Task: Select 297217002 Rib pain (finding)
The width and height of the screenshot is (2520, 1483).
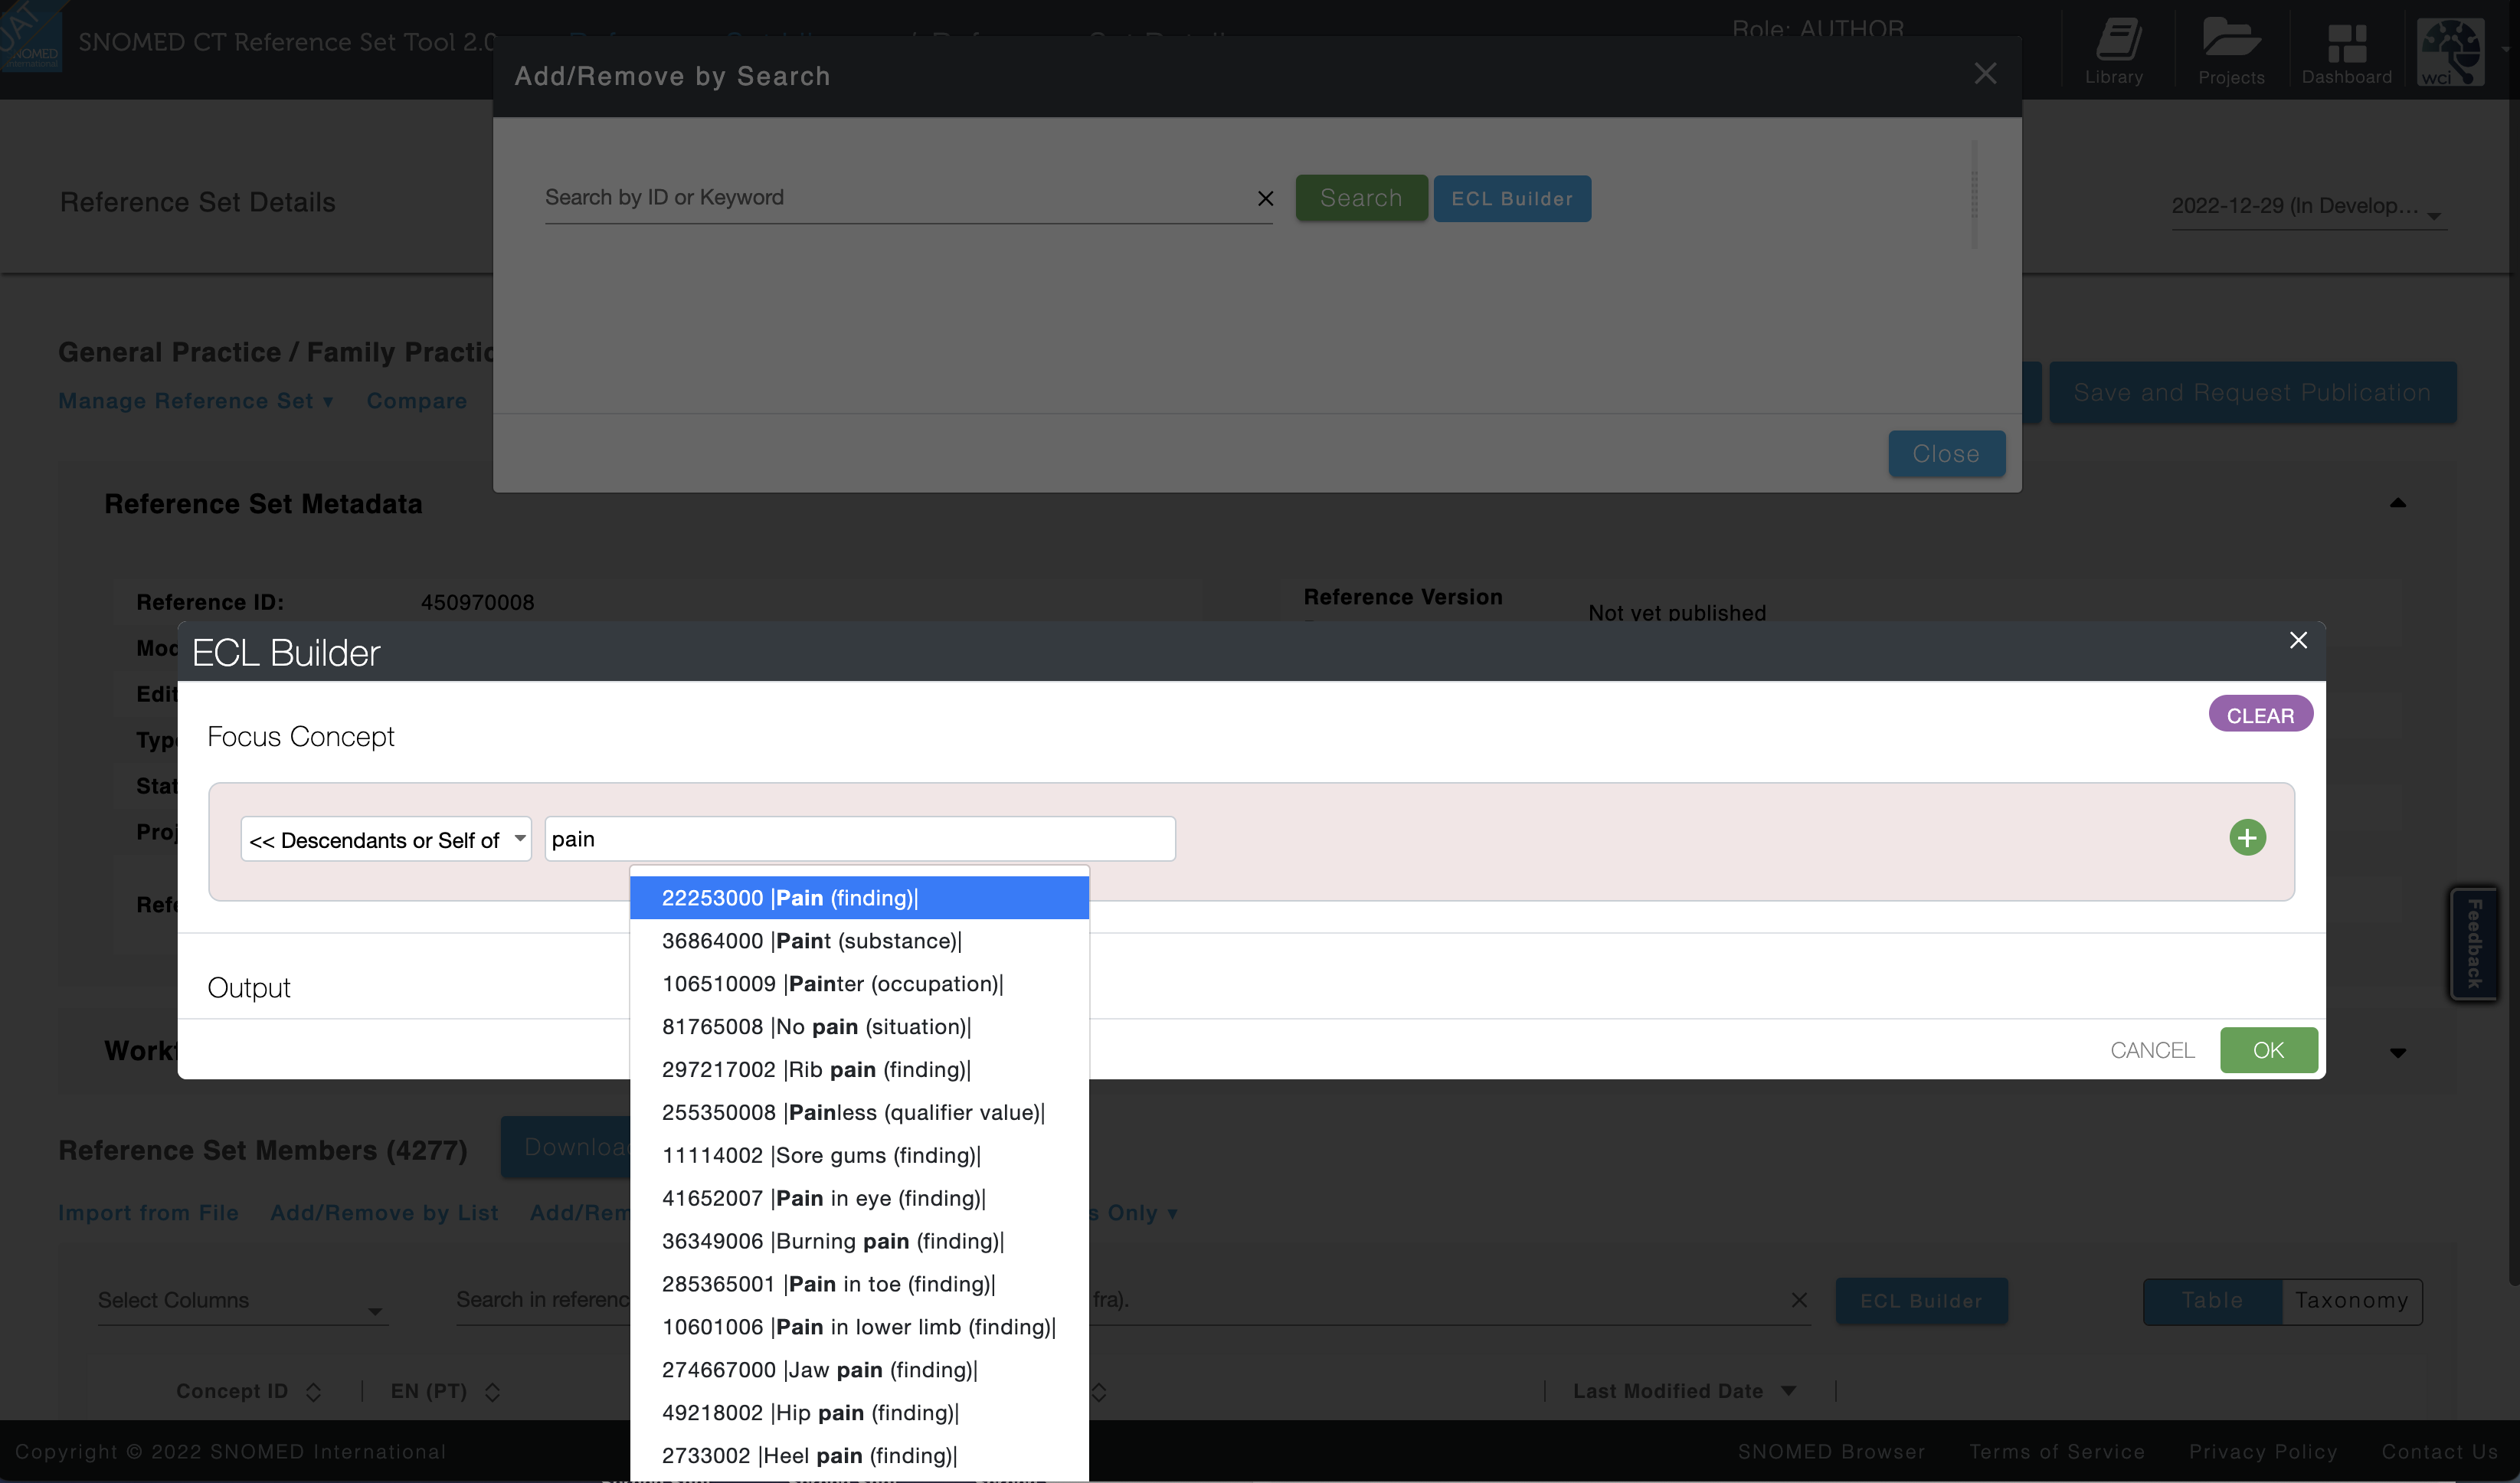Action: pyautogui.click(x=859, y=1070)
